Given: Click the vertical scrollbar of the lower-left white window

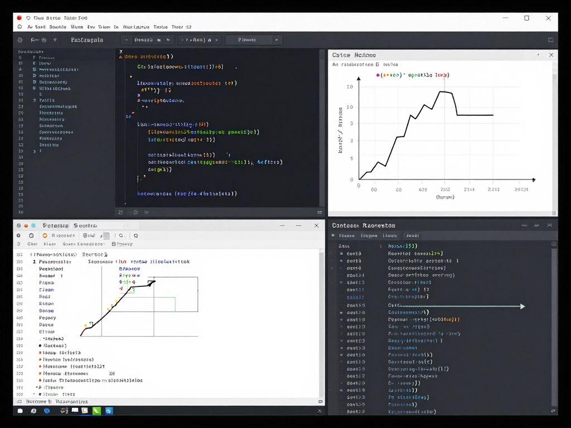Looking at the screenshot, I should (321, 323).
